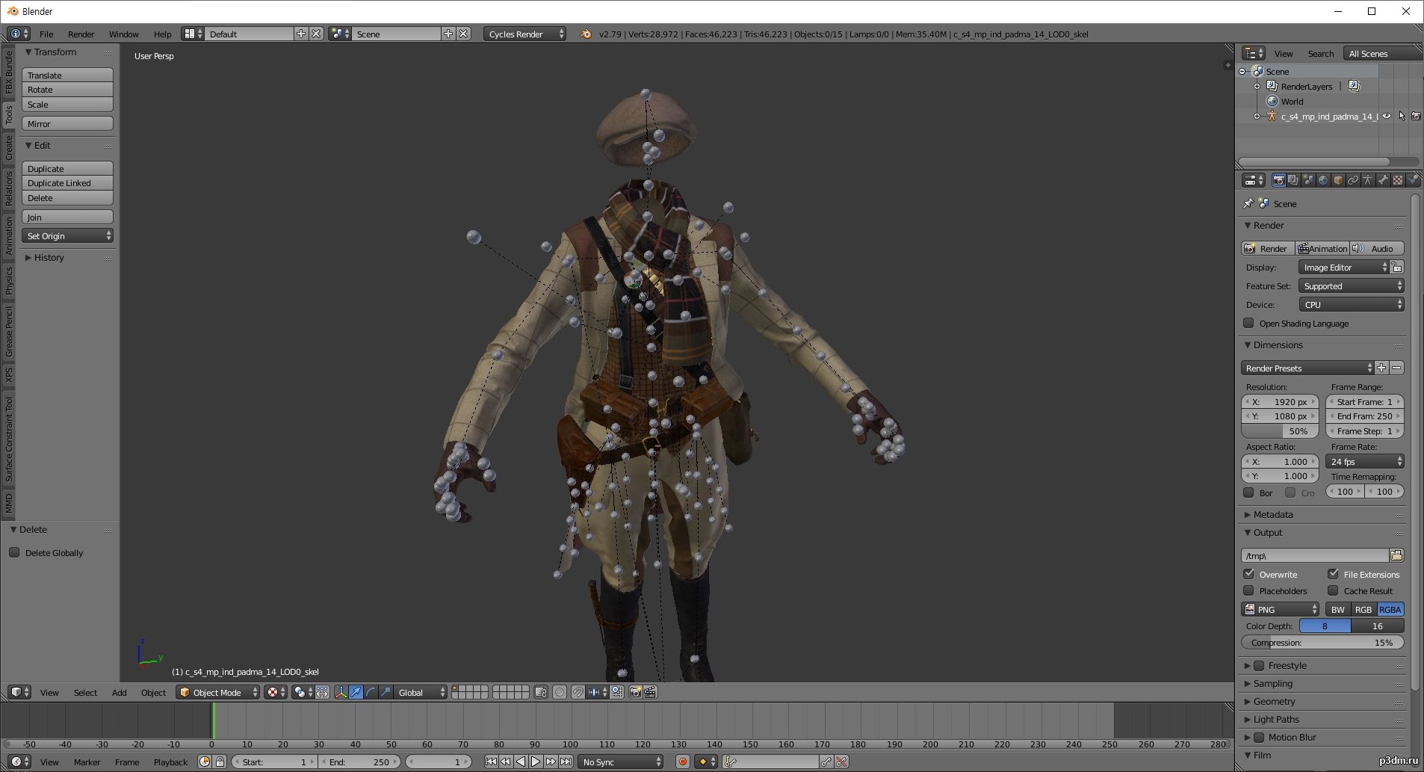Open the Cycles Render engine dropdown

coord(524,34)
